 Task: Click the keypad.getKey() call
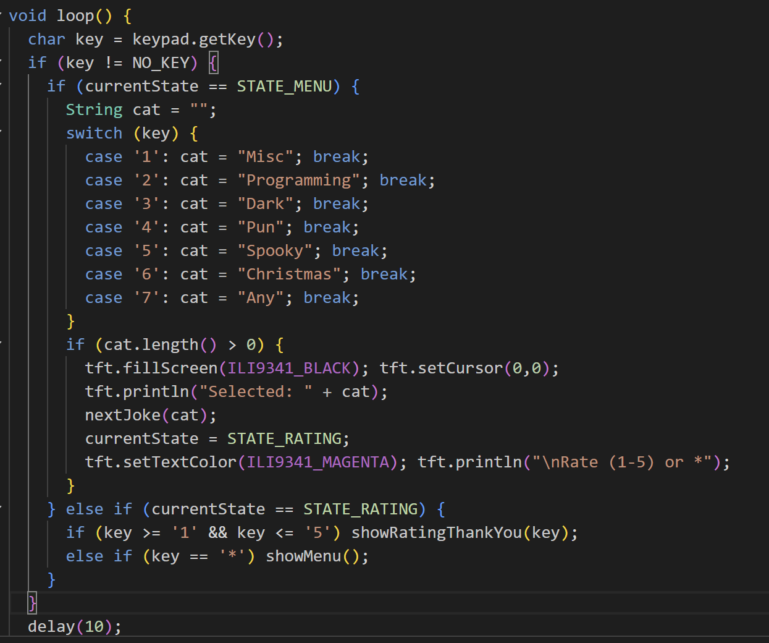(203, 39)
